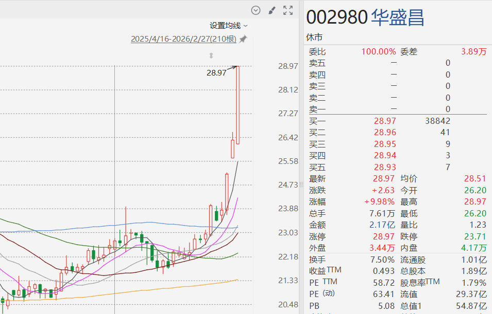This screenshot has height=314, width=492.
Task: Click the vertical double-arrow icon above the chart
Action: [211, 56]
